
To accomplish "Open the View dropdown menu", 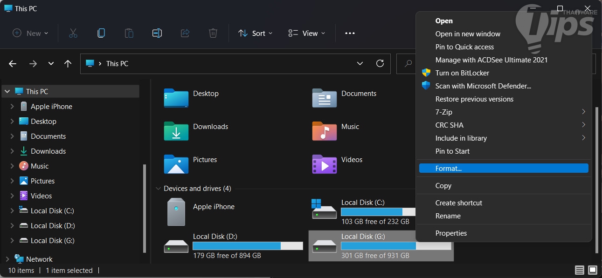I will [307, 33].
